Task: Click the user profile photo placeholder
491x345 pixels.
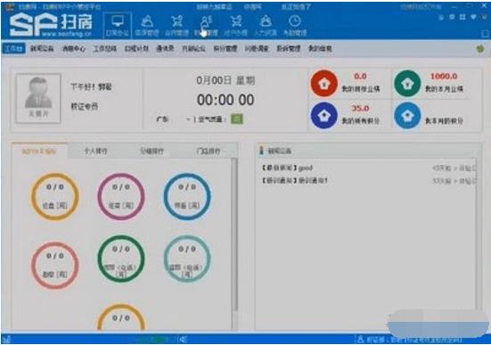Action: [38, 98]
